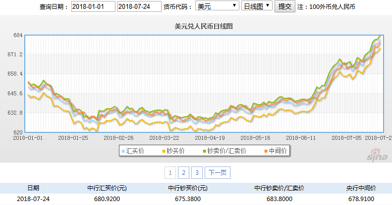Click the x-axis label 2018-06-11
The height and width of the screenshot is (205, 392).
301,138
